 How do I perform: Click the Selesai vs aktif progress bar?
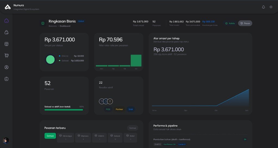click(64, 110)
